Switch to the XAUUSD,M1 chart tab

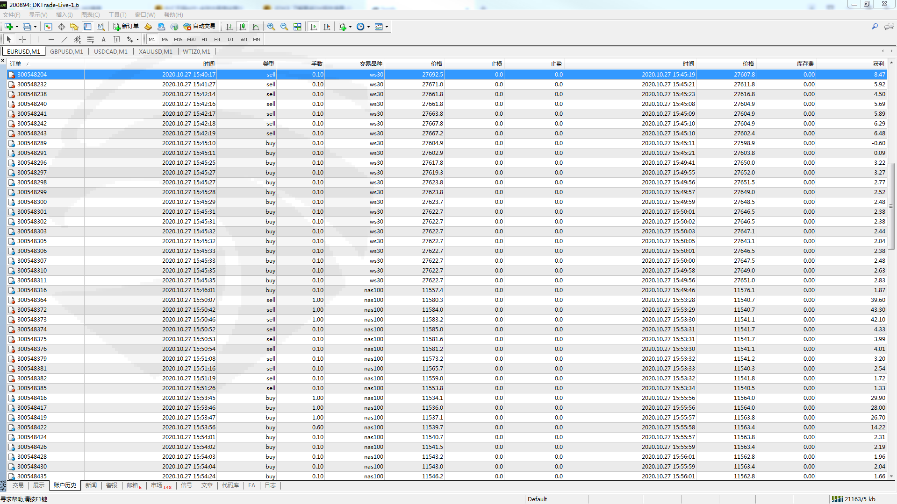(x=155, y=52)
